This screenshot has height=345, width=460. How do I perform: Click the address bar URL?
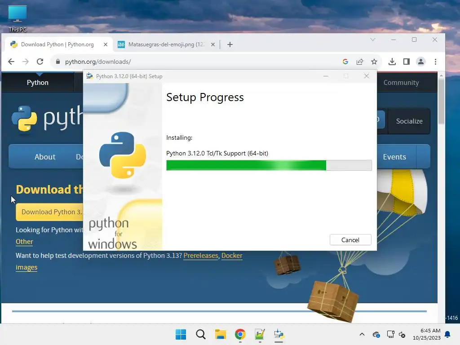click(x=98, y=62)
